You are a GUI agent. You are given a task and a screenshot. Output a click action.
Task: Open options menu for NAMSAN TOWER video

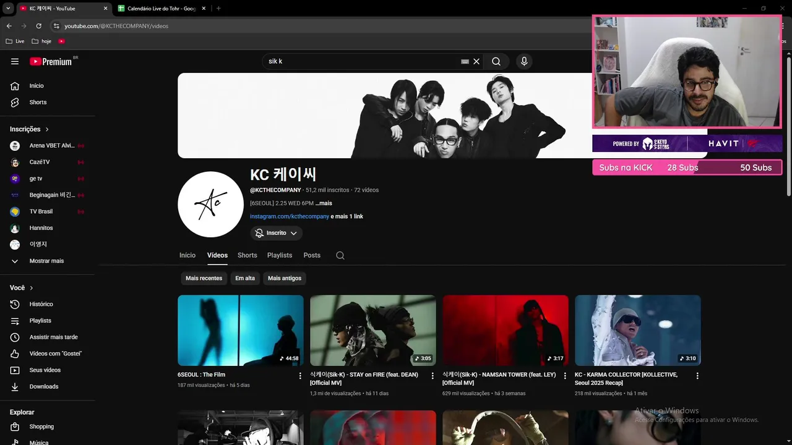(x=565, y=376)
